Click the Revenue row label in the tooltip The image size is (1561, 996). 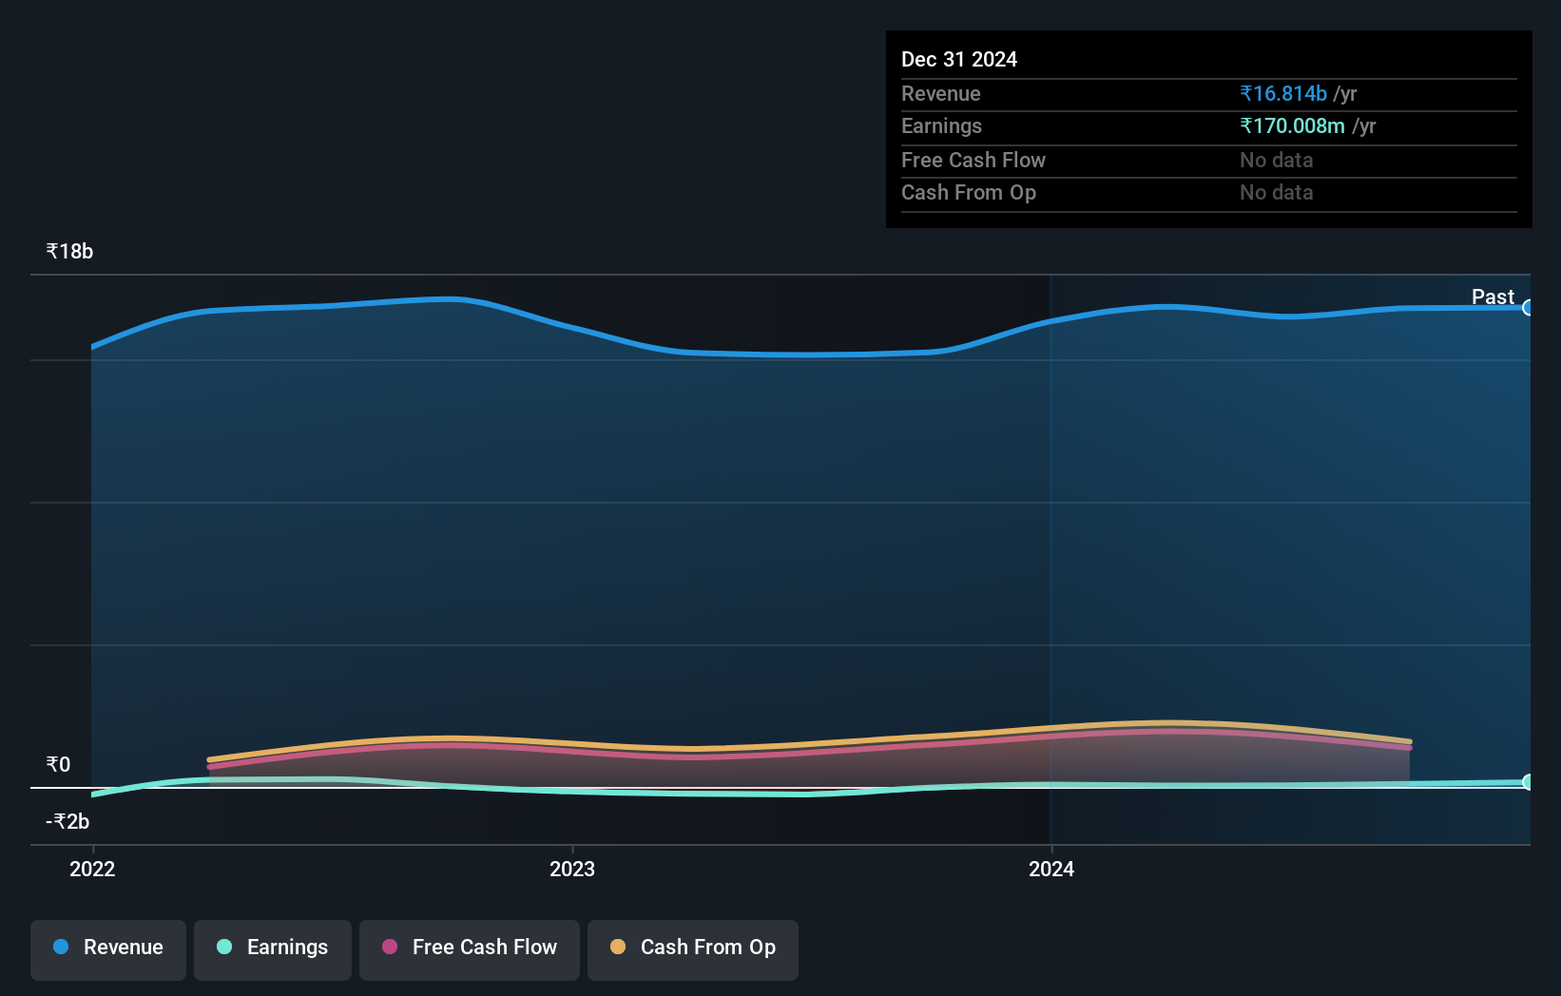[941, 93]
